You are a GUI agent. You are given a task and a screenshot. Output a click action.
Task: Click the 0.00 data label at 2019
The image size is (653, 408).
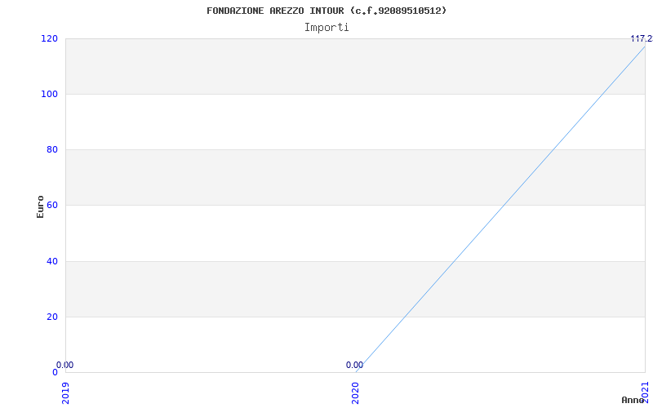coord(65,365)
